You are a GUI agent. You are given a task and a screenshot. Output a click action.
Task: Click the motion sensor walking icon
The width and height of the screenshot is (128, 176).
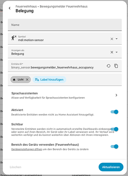14,38
